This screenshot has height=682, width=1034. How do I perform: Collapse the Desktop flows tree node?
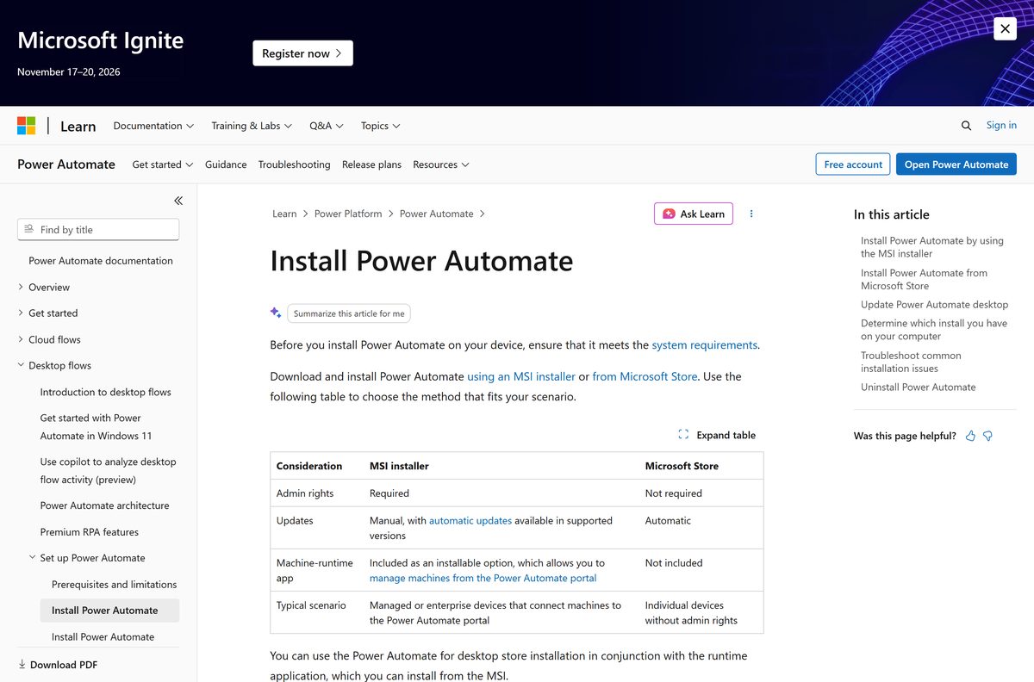[x=21, y=365]
